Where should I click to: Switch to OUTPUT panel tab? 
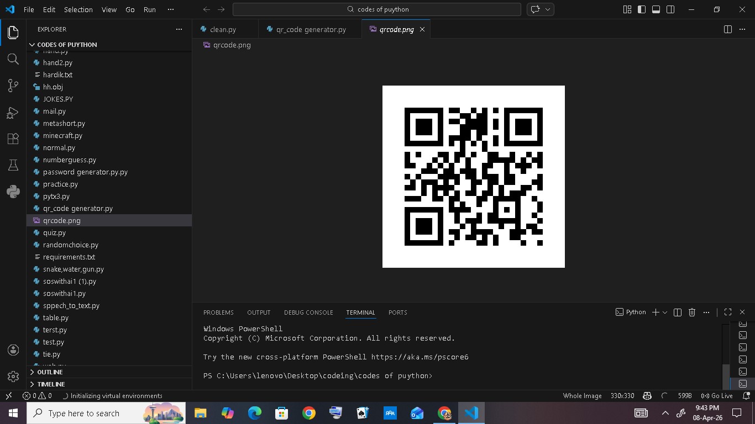click(259, 312)
